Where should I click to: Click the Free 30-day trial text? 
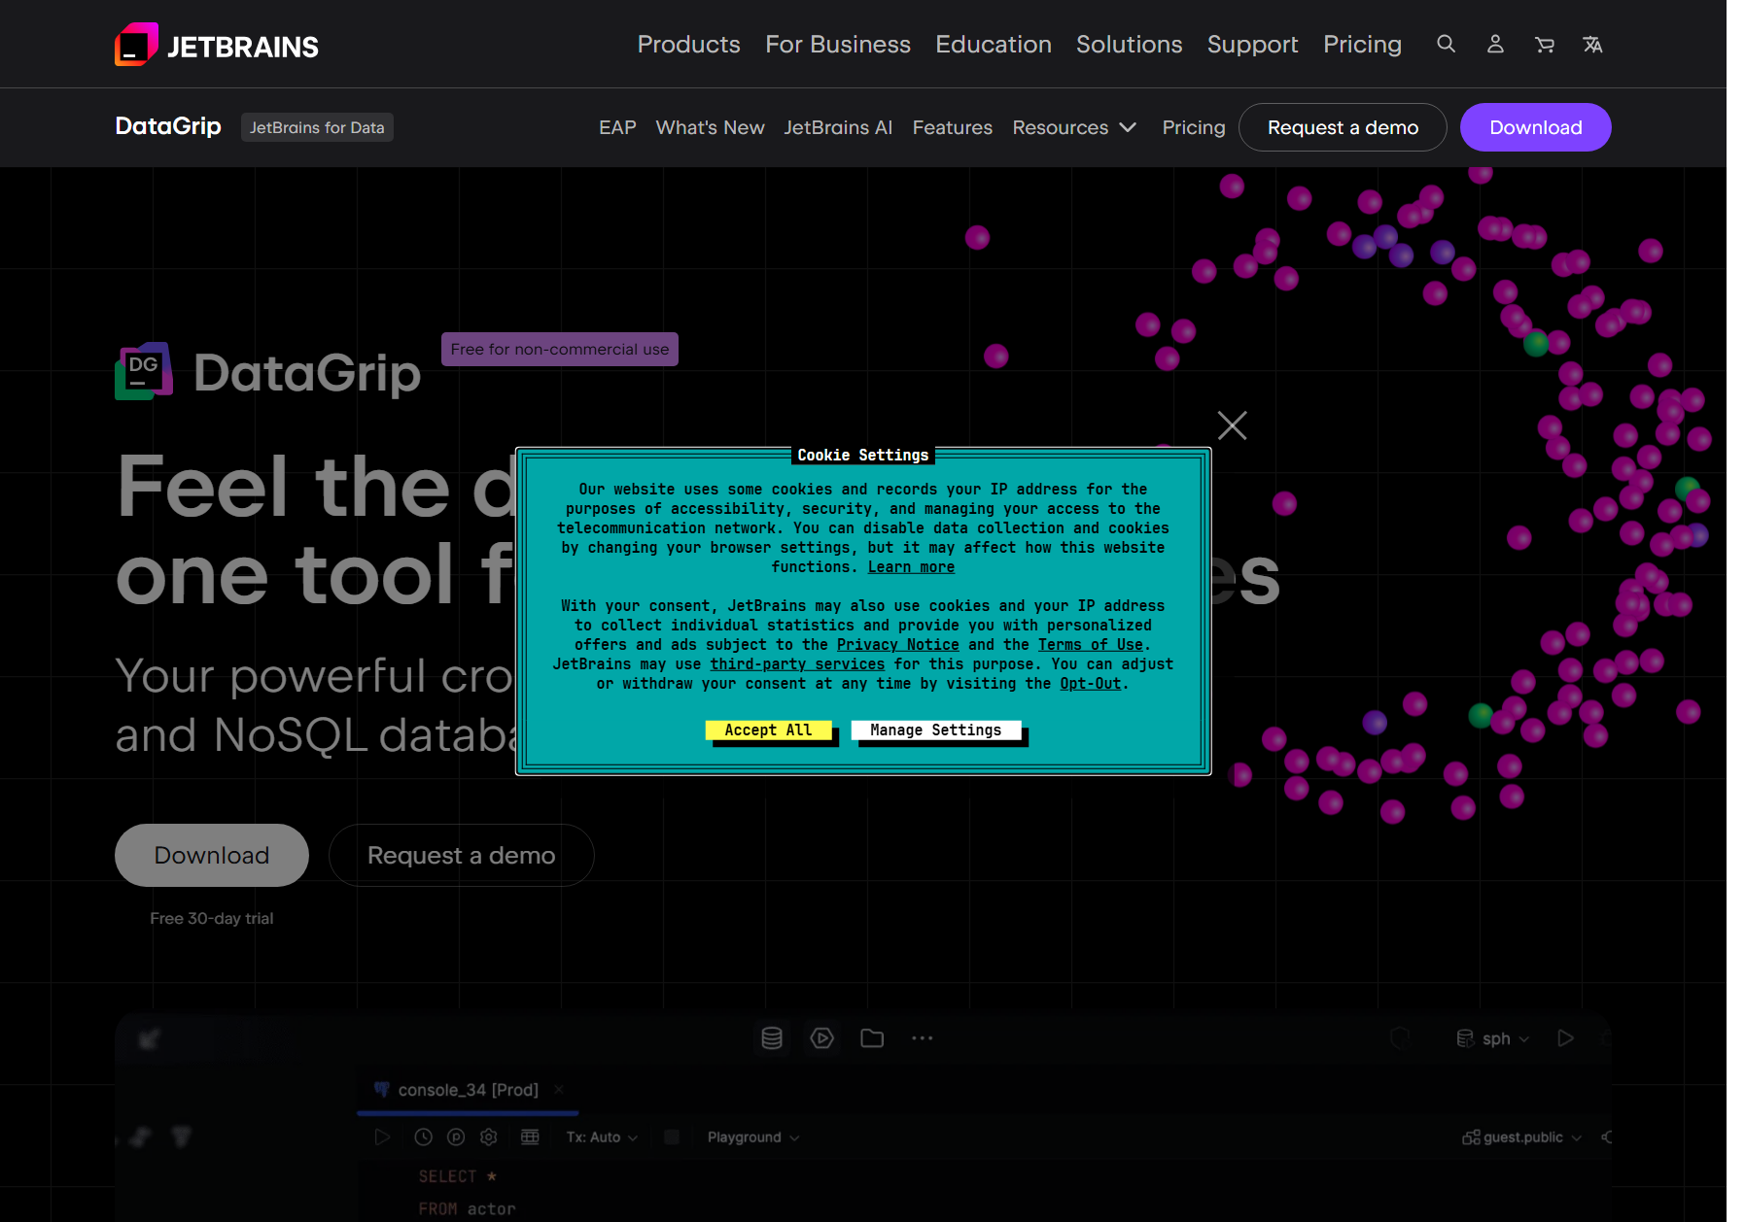212,918
